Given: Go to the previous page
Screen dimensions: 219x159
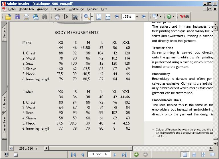Looking at the screenshot, I should tap(83, 154).
